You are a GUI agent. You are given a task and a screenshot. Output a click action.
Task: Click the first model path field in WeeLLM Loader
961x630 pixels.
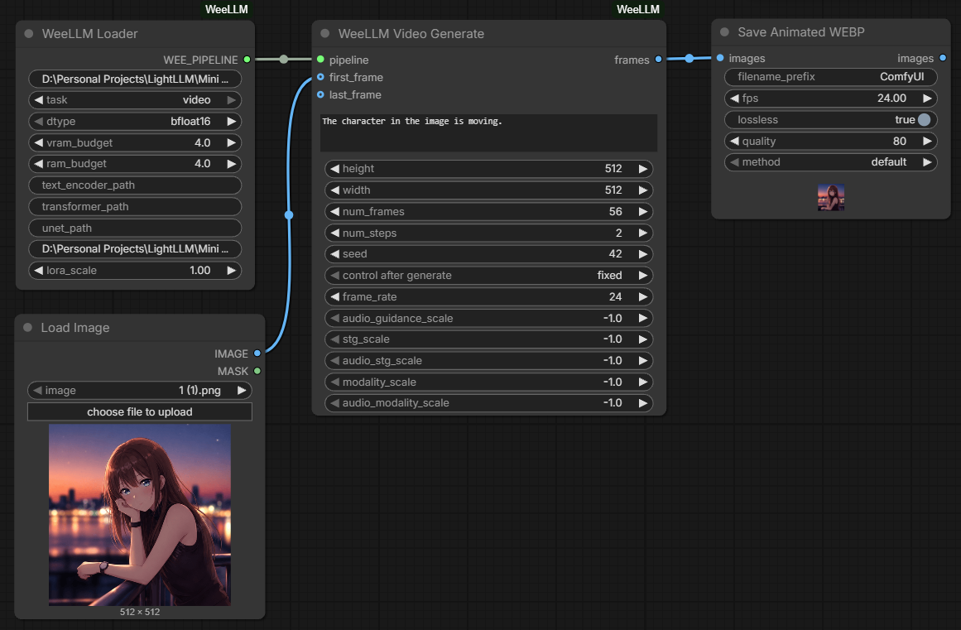click(x=135, y=79)
